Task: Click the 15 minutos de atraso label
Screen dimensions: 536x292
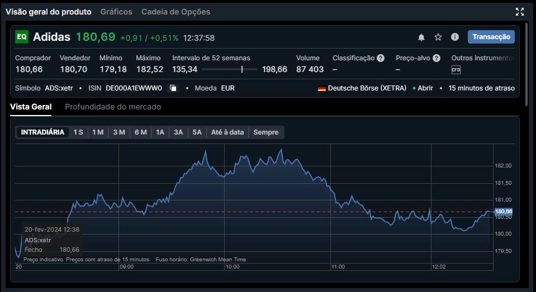Action: click(481, 88)
